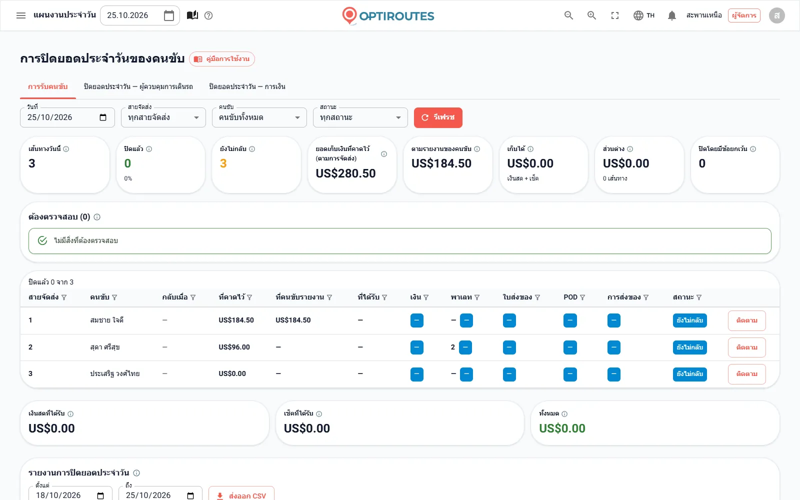800x500 pixels.
Task: Click info icon next to ต้องตรวจสอบ (0)
Action: [x=97, y=217]
